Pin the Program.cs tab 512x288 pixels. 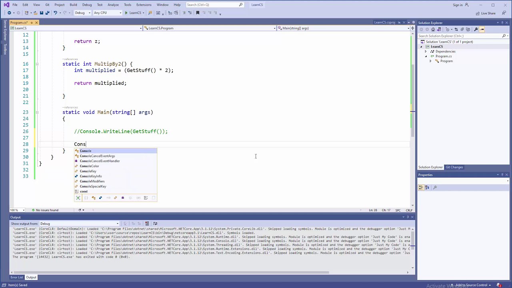click(32, 22)
